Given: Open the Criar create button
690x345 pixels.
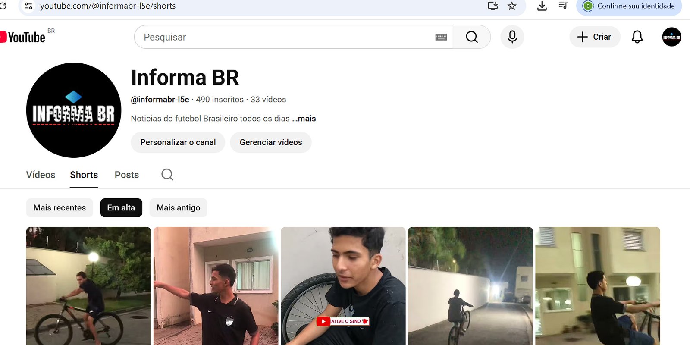Looking at the screenshot, I should click(x=595, y=37).
